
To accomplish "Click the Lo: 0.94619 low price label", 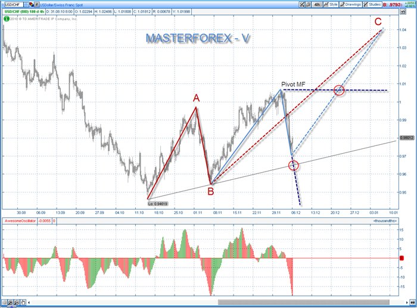I will 158,204.
